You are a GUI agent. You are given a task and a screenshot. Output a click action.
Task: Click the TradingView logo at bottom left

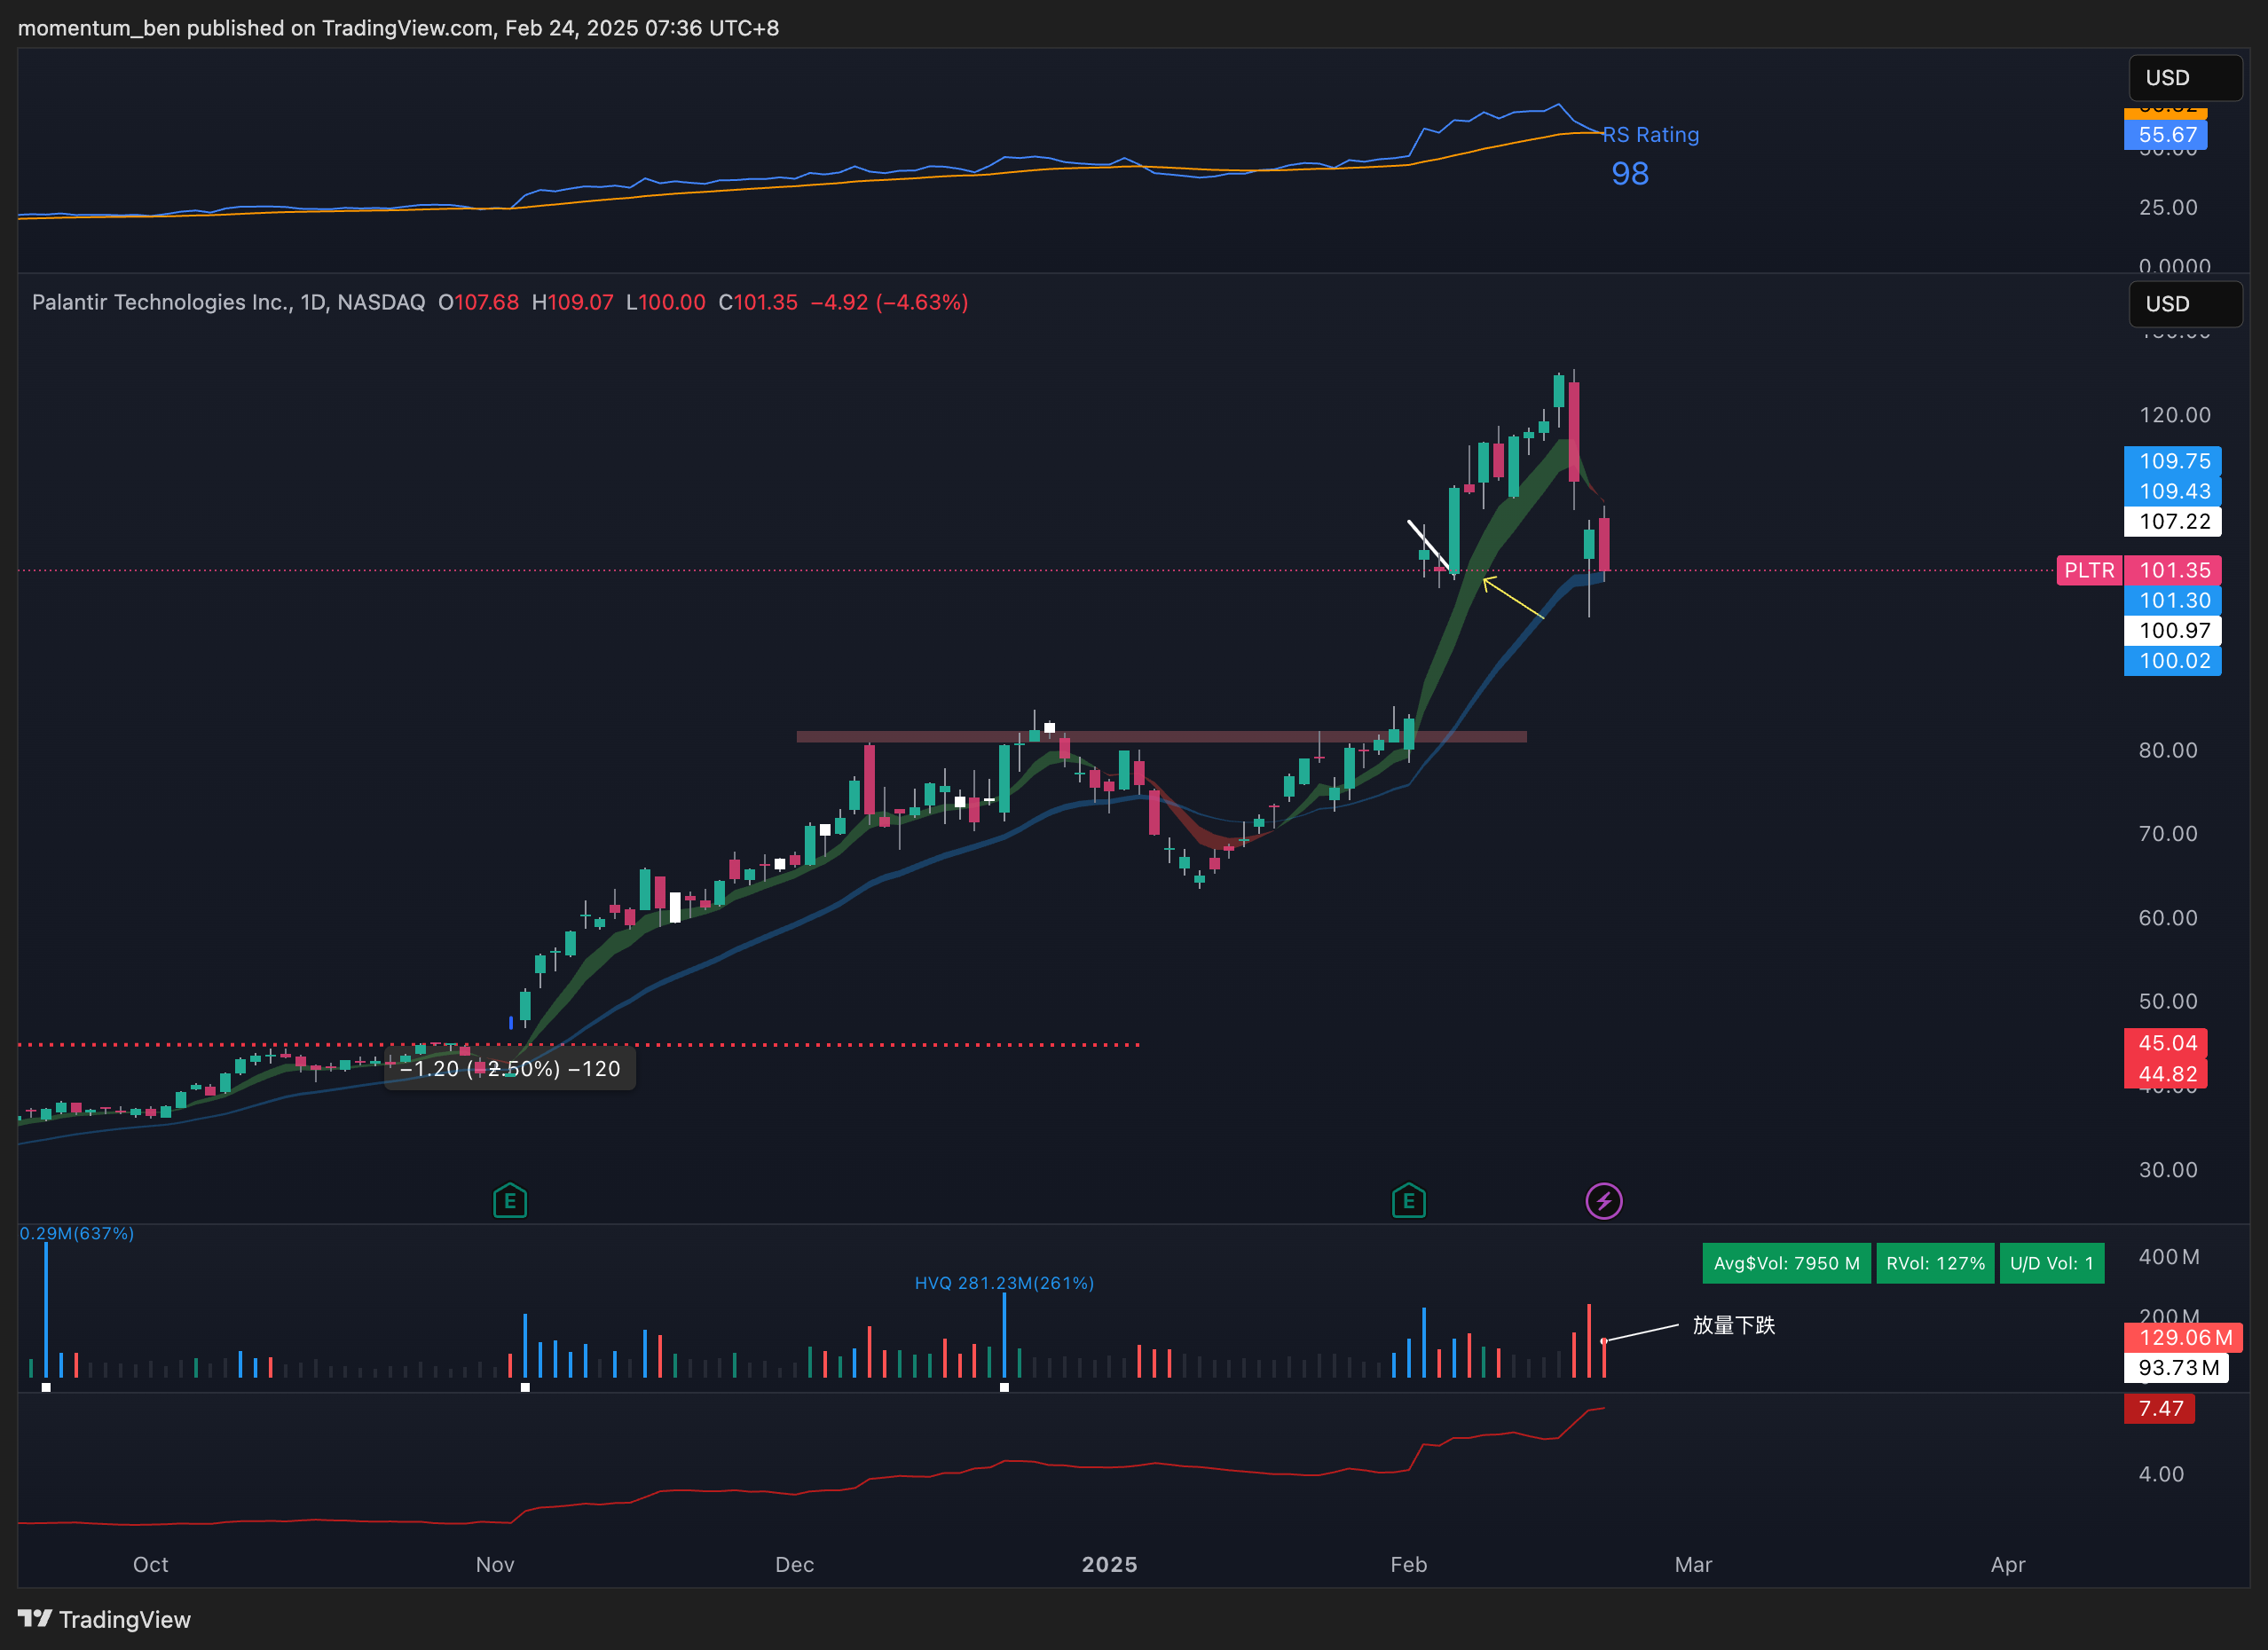(x=104, y=1619)
